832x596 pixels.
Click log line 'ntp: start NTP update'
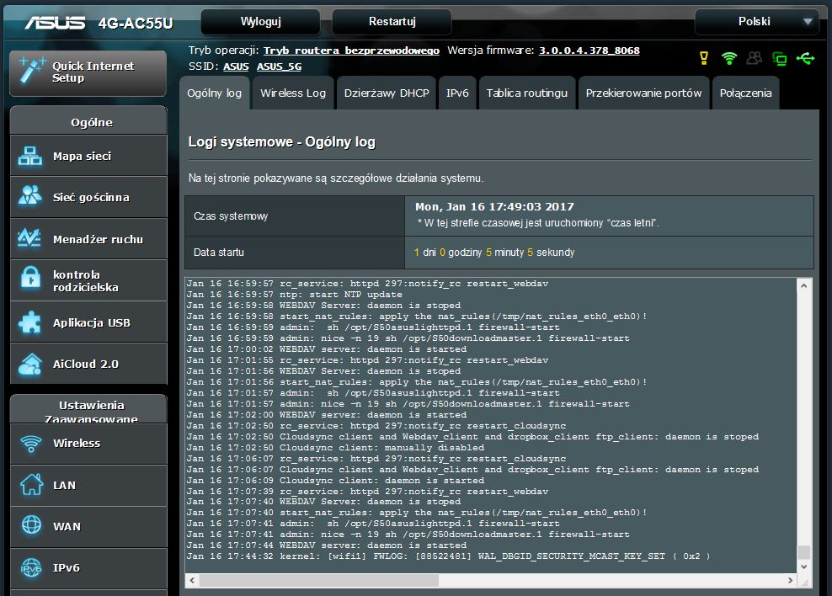[295, 295]
